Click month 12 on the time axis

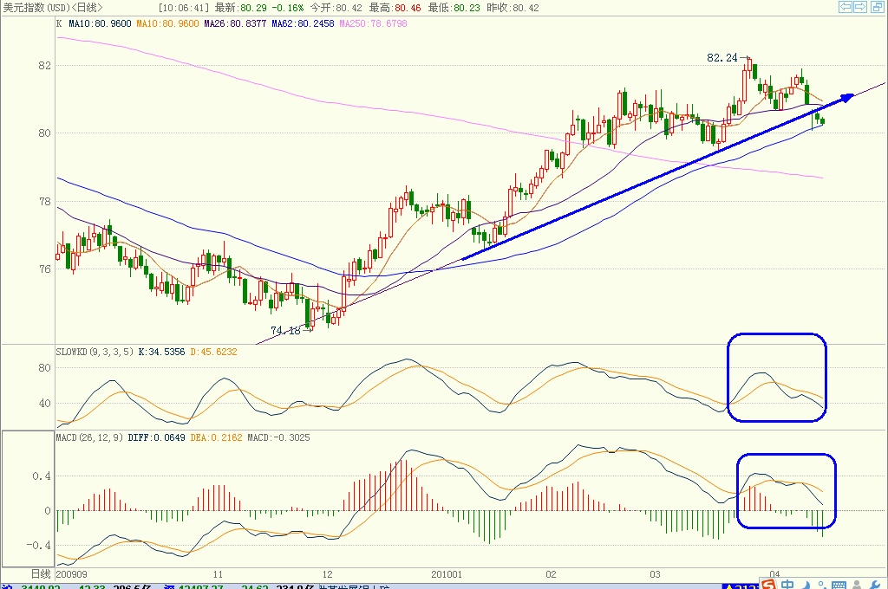(327, 574)
